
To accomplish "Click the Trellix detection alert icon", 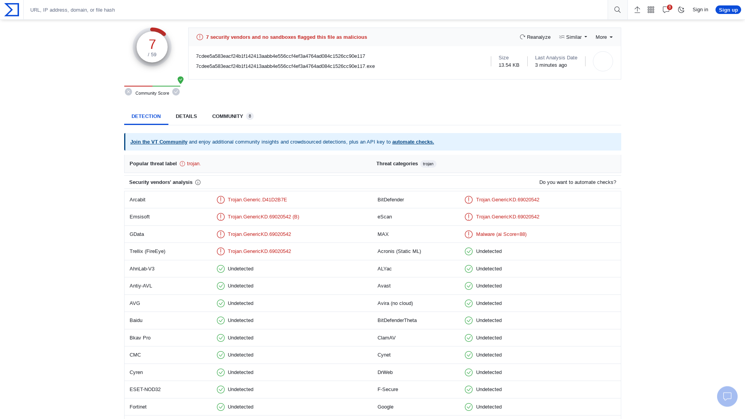I will (x=221, y=251).
